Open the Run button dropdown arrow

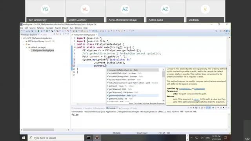click(x=49, y=31)
